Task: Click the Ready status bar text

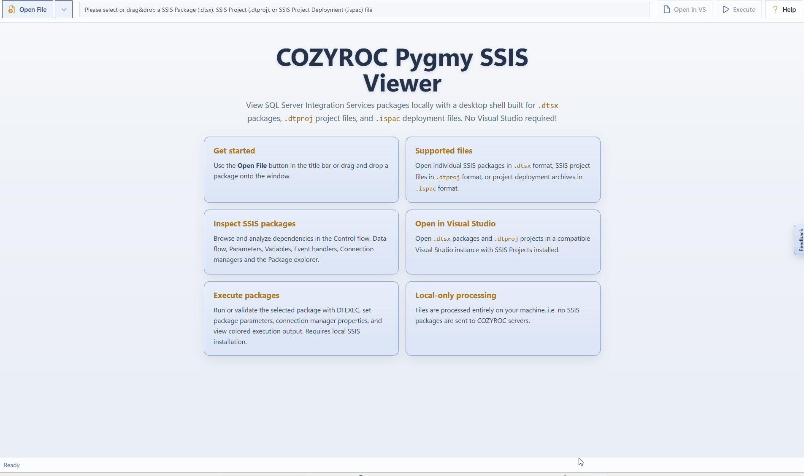Action: [12, 465]
